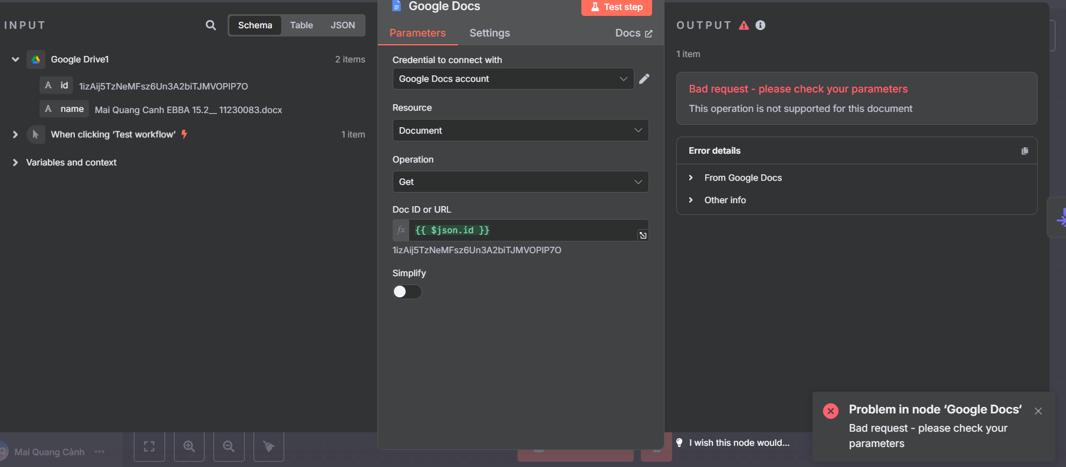Edit credential with pencil icon
The width and height of the screenshot is (1066, 467).
coord(644,79)
